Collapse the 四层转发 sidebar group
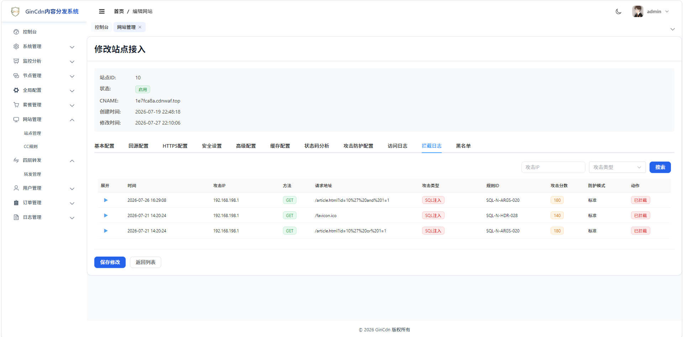Screen dimensions: 683x337 click(x=72, y=161)
